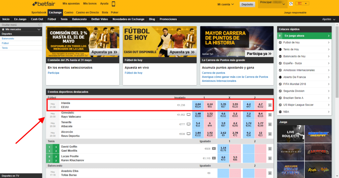This screenshot has width=339, height=178.
Task: Open Novedades en Exchange menu item
Action: (x=128, y=19)
